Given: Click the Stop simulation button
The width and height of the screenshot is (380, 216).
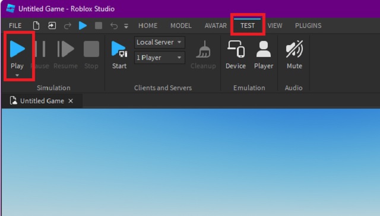Looking at the screenshot, I should (x=91, y=55).
